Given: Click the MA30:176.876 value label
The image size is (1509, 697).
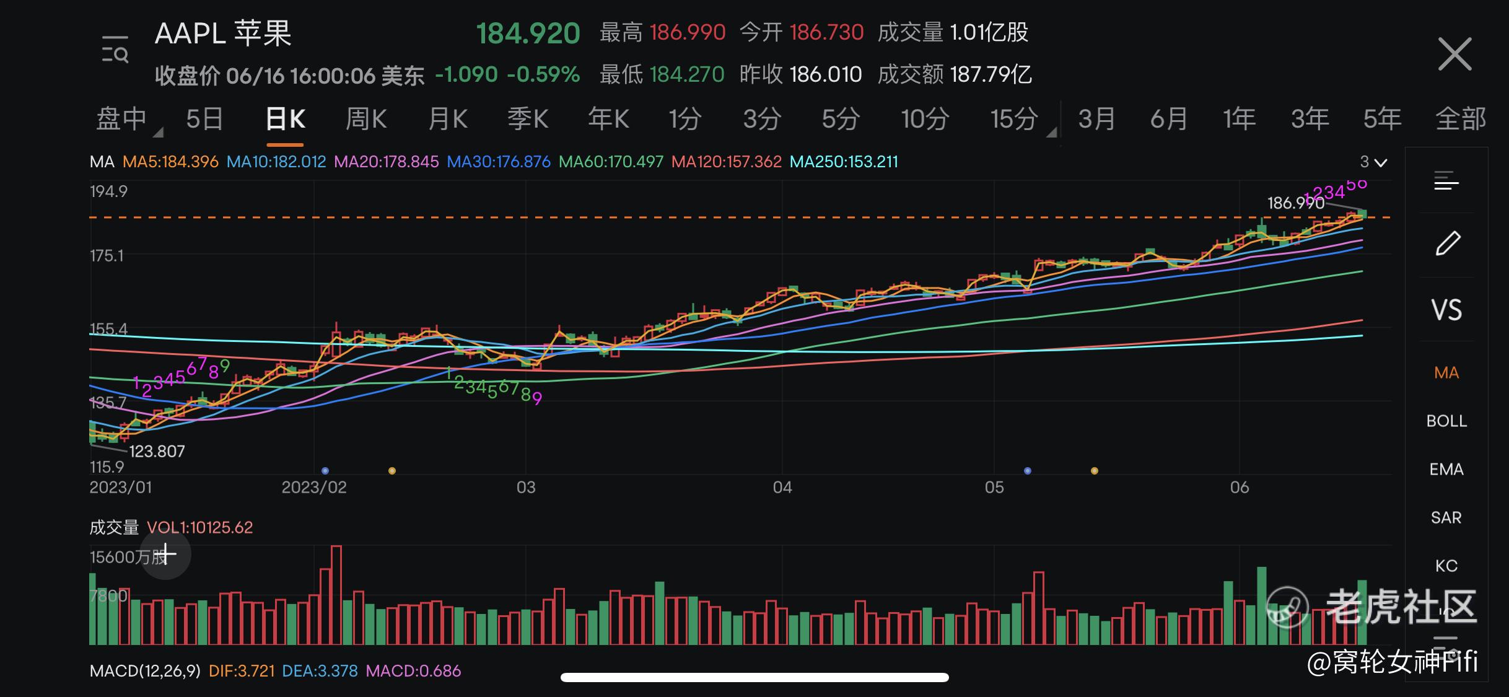Looking at the screenshot, I should [499, 162].
